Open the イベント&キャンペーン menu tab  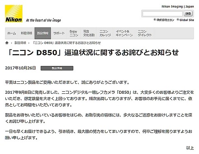click(124, 33)
